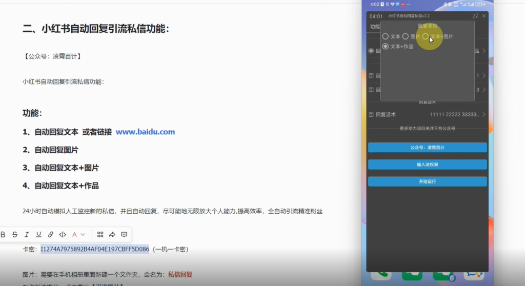Open the font color dropdown arrow
This screenshot has width=525, height=286.
point(83,235)
